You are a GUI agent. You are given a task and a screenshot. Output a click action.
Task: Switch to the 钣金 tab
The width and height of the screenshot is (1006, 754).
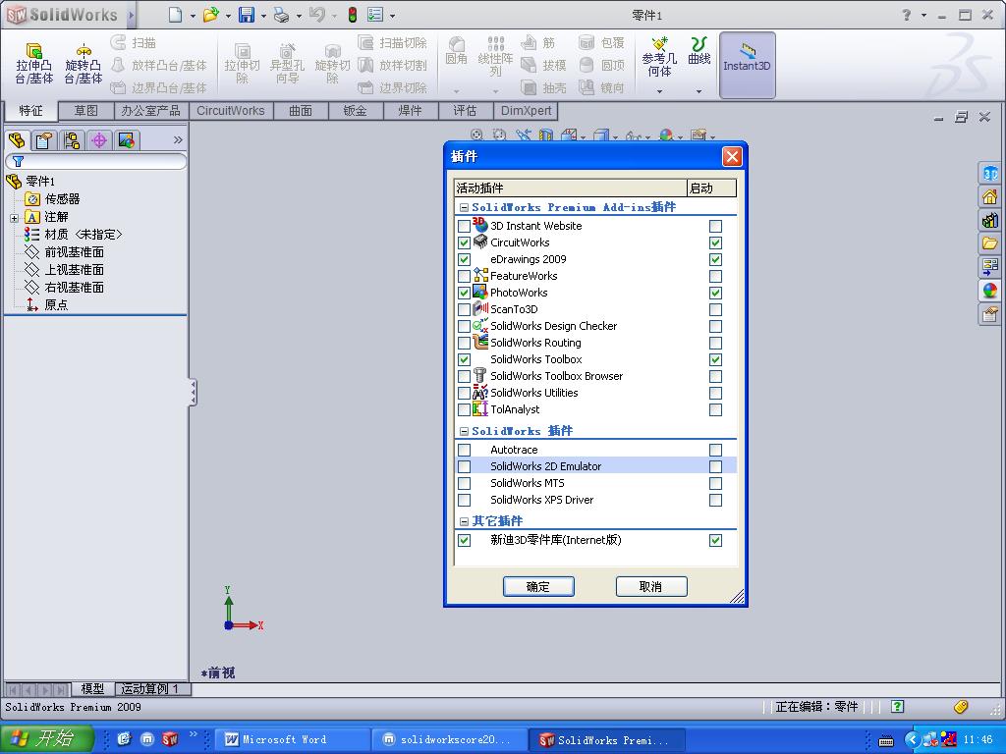click(355, 111)
